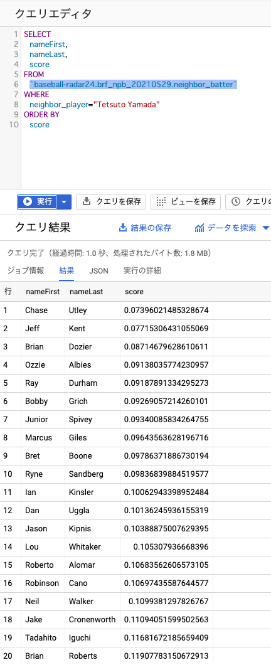The image size is (271, 665).
Task: Click the cell containing Uggla
Action: (92, 511)
